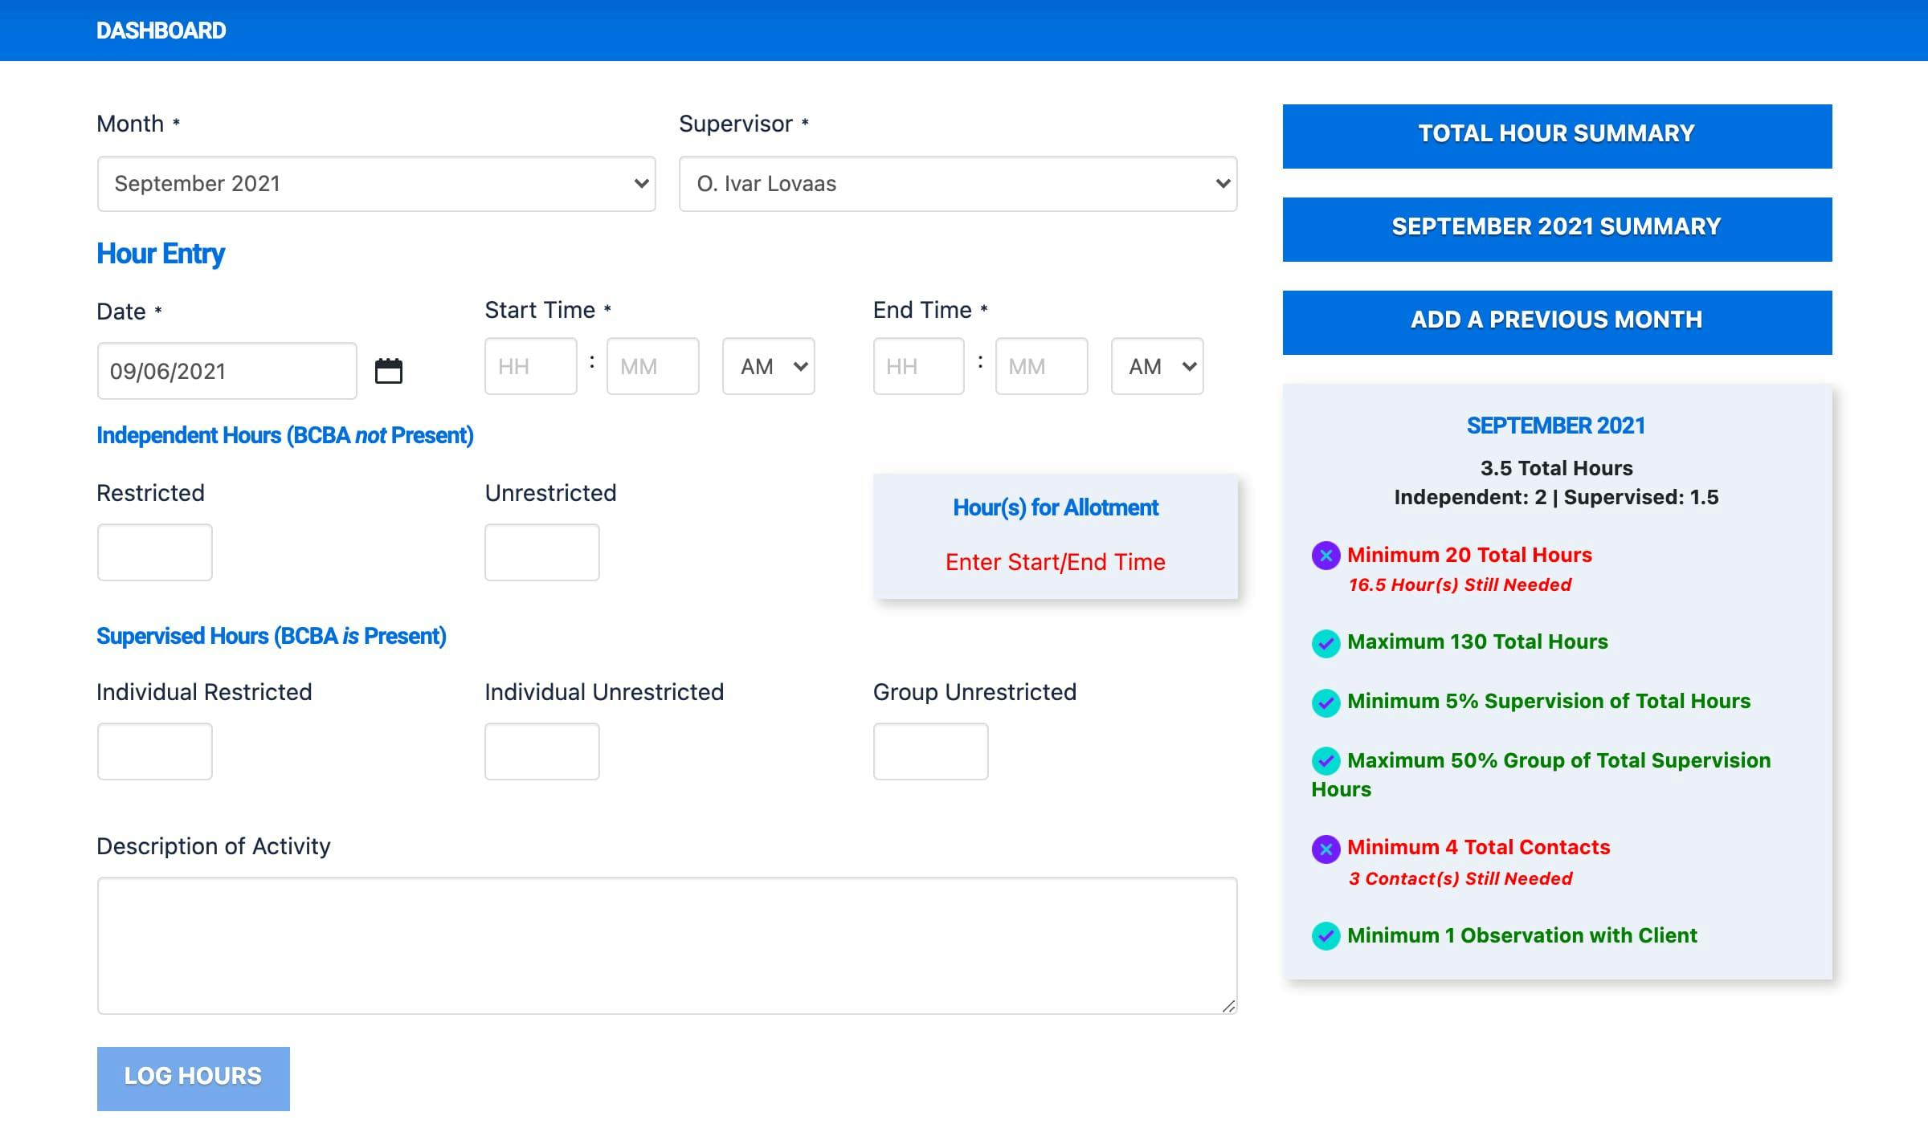Viewport: 1928px width, 1124px height.
Task: Open the End Time AM/PM selector
Action: (x=1157, y=366)
